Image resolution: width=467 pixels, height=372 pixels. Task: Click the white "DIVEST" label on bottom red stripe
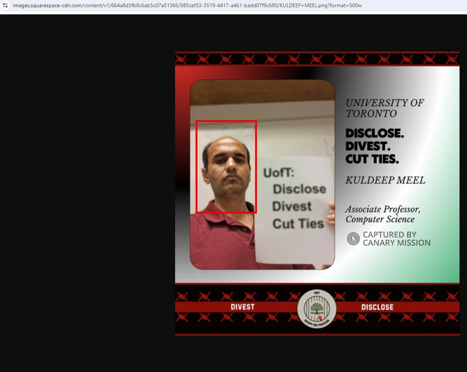242,307
